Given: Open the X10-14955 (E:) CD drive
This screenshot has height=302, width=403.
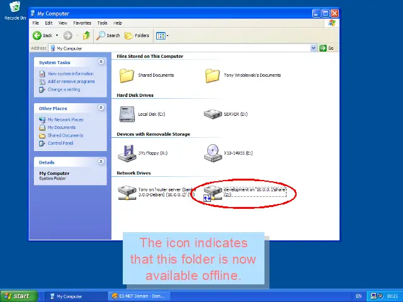Looking at the screenshot, I should coord(213,152).
